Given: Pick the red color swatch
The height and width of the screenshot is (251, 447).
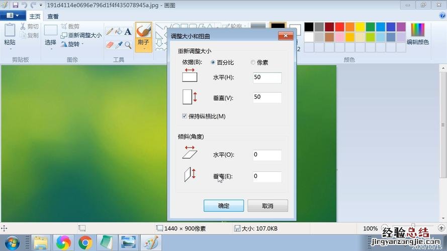Looking at the screenshot, I should coord(339,27).
